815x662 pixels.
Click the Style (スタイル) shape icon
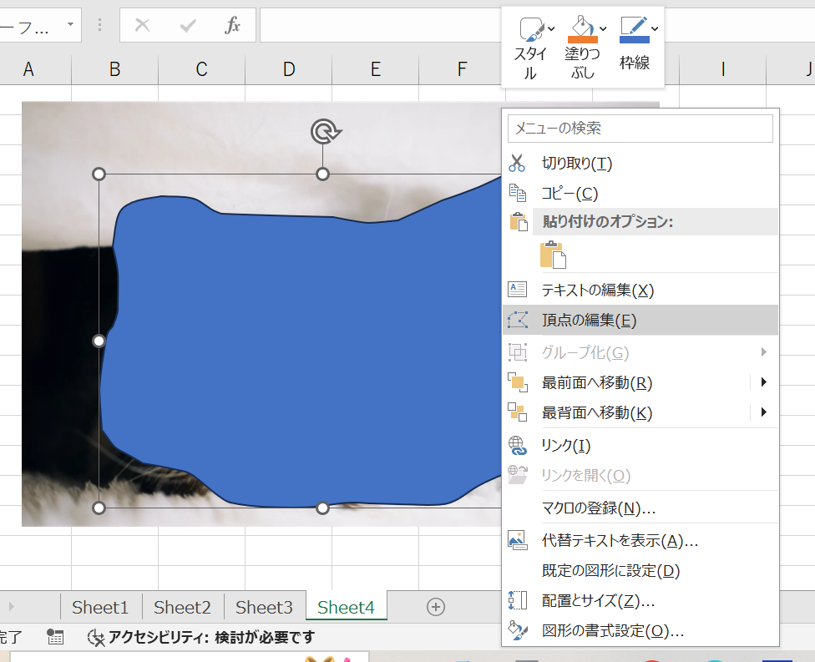pos(531,28)
